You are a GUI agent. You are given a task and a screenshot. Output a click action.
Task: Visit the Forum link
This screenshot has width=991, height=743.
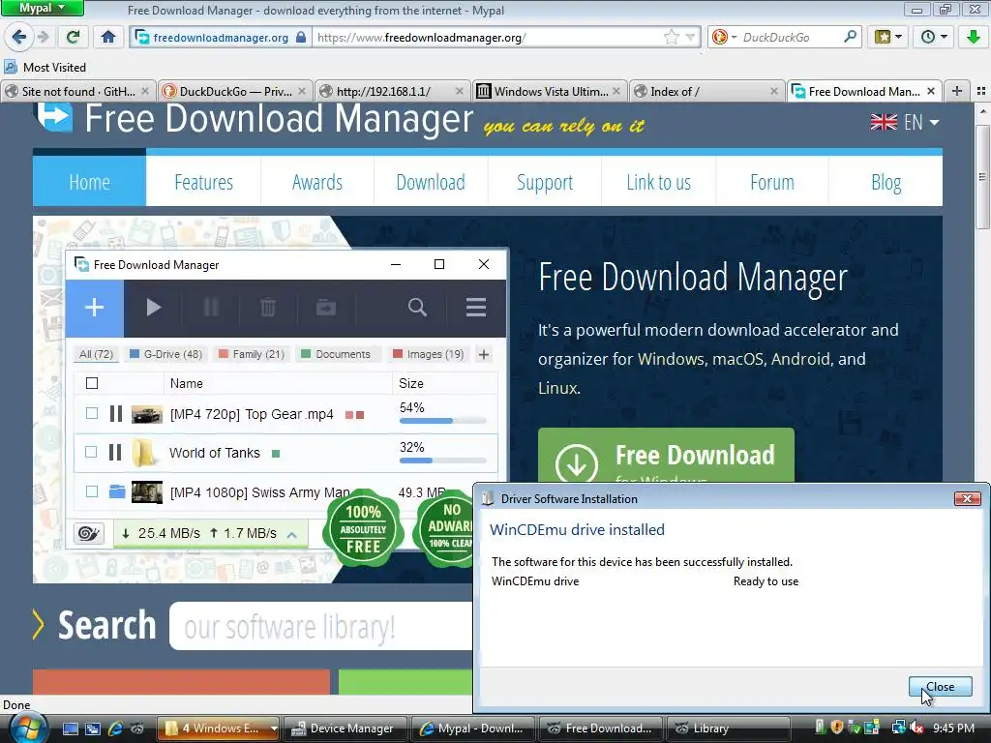[772, 181]
